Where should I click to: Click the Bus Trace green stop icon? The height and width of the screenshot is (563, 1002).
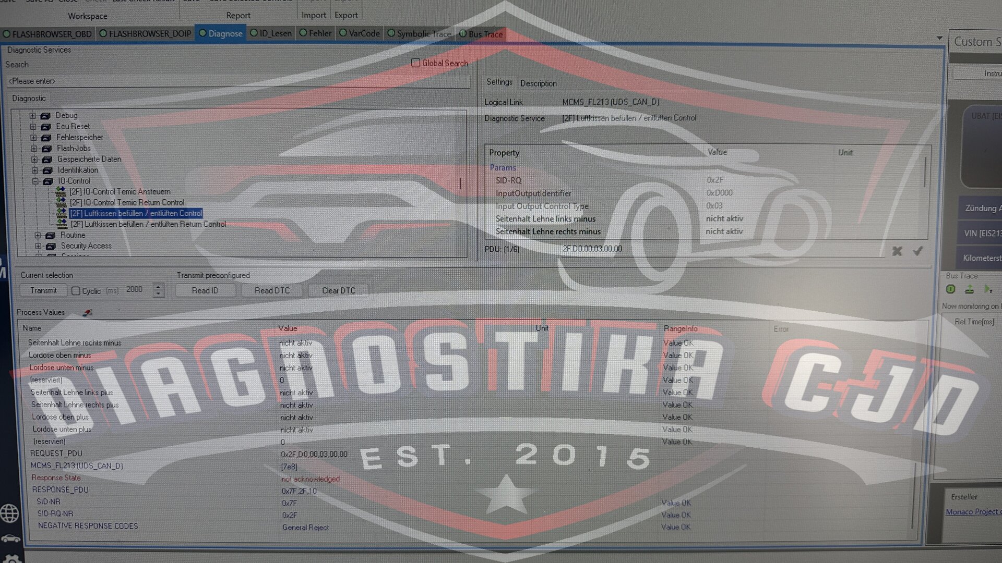(x=950, y=289)
